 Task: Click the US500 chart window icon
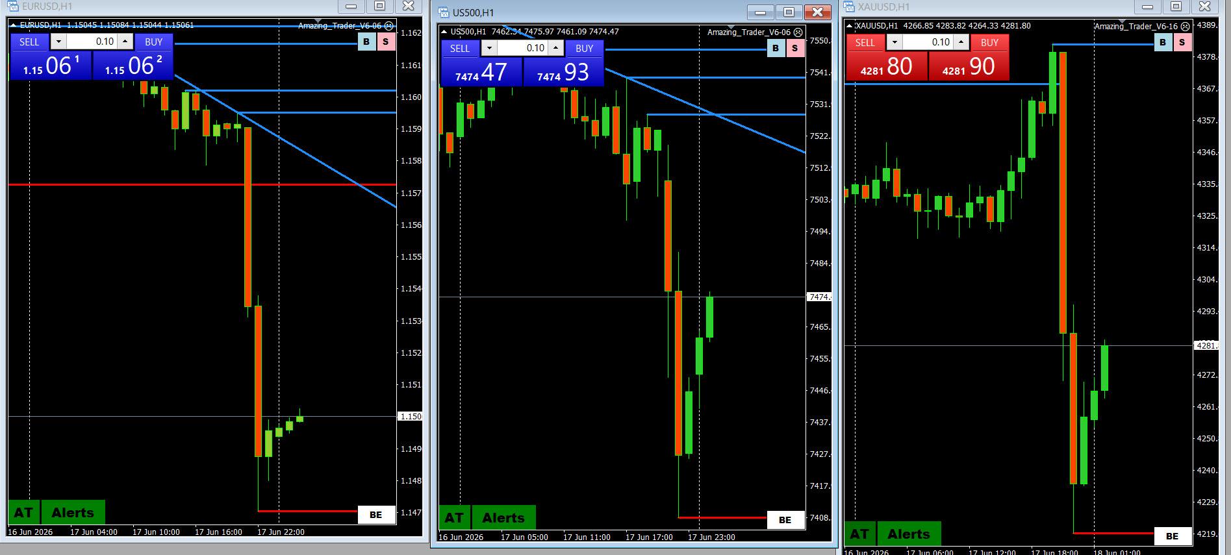(444, 12)
